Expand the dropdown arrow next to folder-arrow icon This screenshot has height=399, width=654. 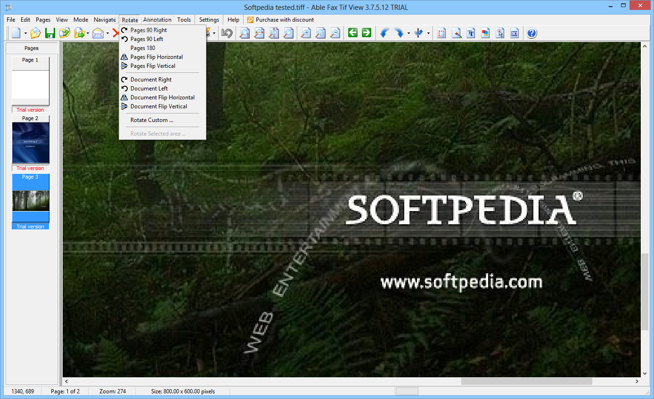coord(88,33)
